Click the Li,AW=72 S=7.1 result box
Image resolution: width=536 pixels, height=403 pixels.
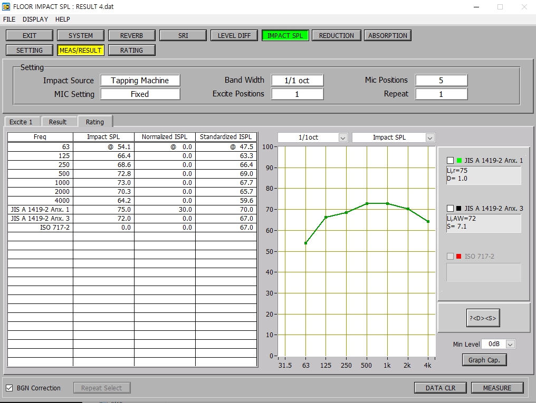pos(484,223)
